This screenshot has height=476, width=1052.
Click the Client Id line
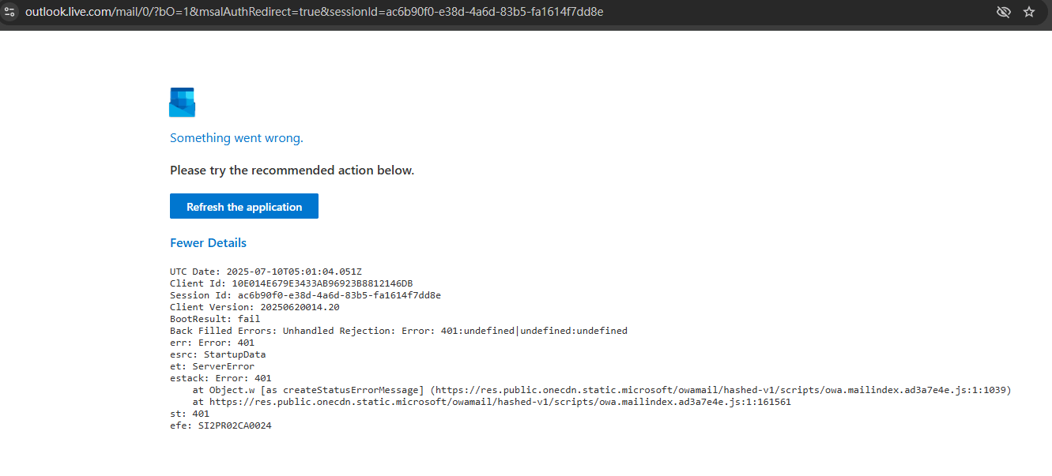[x=292, y=283]
